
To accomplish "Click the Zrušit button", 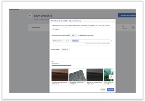I will pos(103,90).
